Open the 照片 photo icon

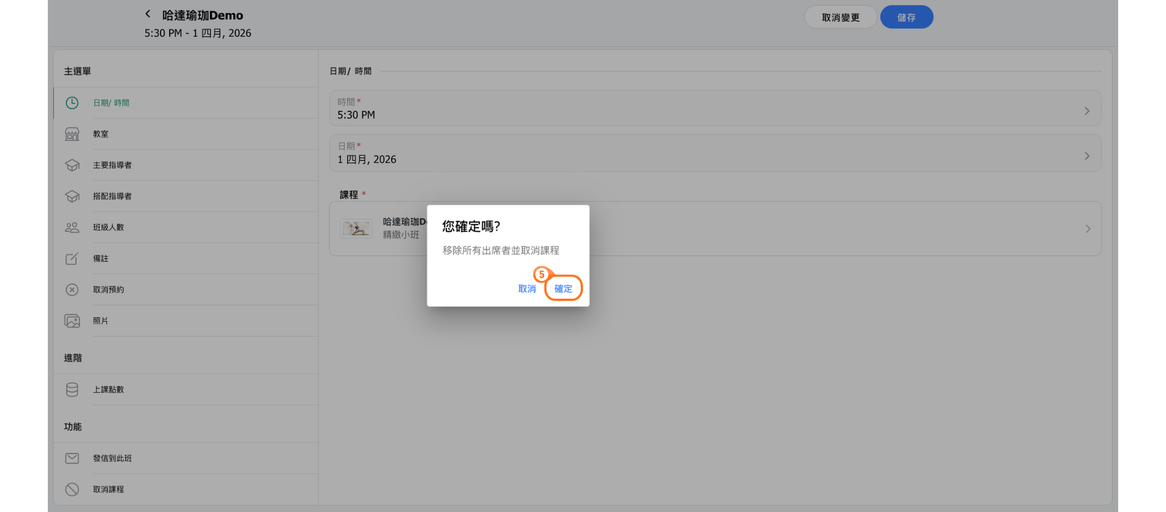point(72,321)
